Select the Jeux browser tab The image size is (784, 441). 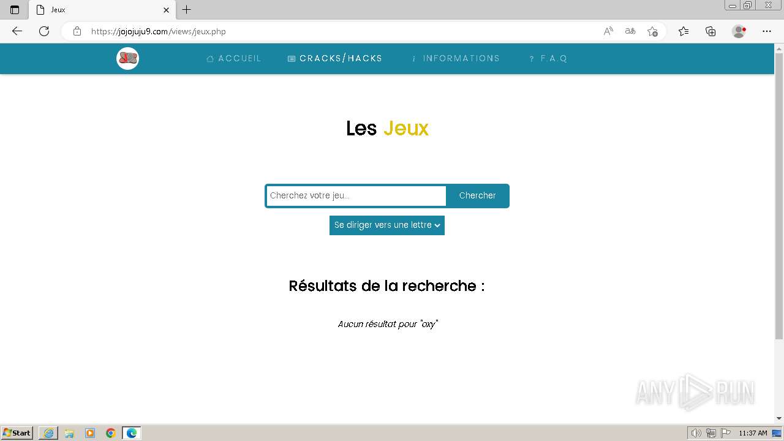point(102,10)
